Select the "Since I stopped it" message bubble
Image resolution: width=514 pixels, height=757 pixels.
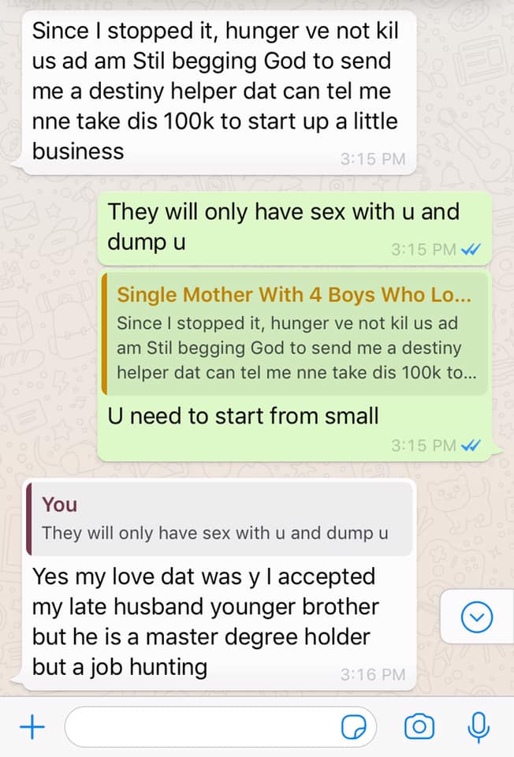point(218,92)
